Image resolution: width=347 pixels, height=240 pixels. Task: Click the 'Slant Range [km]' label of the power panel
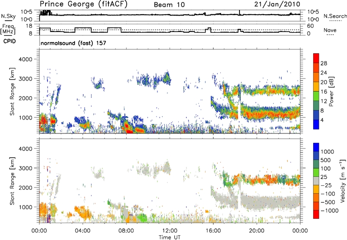12,91
